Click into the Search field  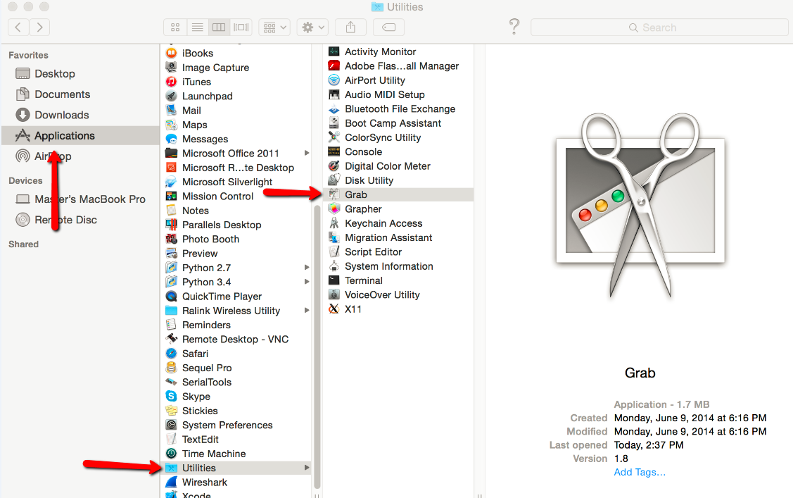(659, 27)
